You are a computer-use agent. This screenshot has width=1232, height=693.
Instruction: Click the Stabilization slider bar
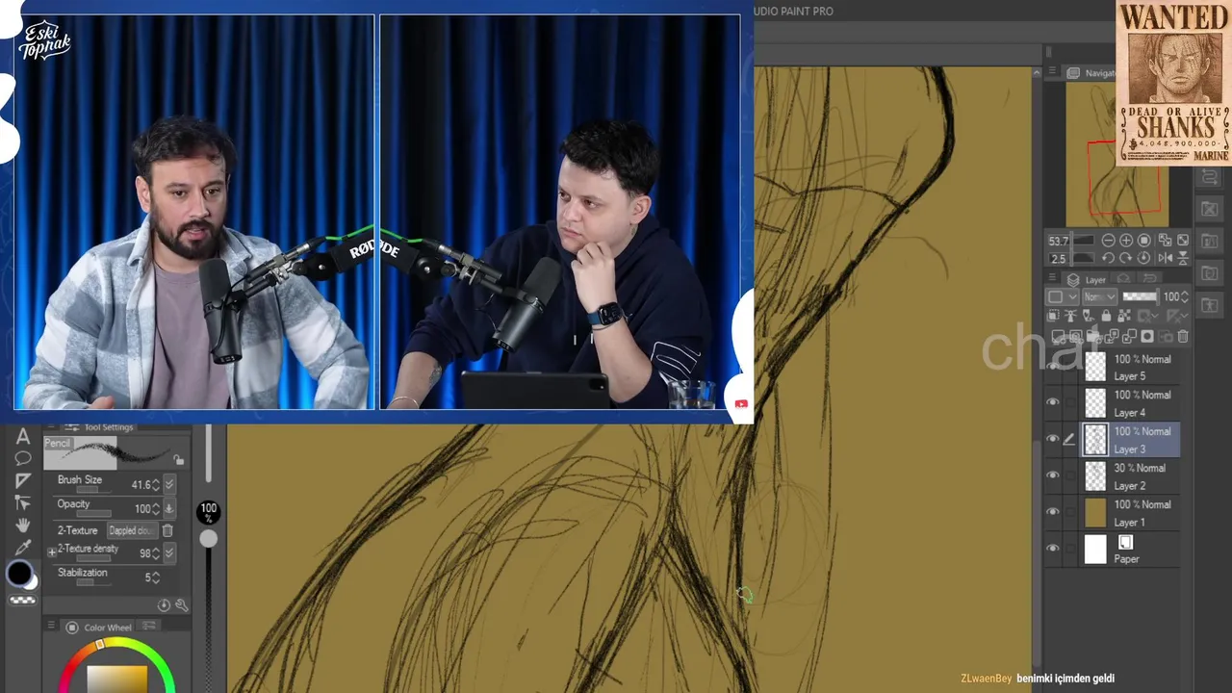point(92,582)
